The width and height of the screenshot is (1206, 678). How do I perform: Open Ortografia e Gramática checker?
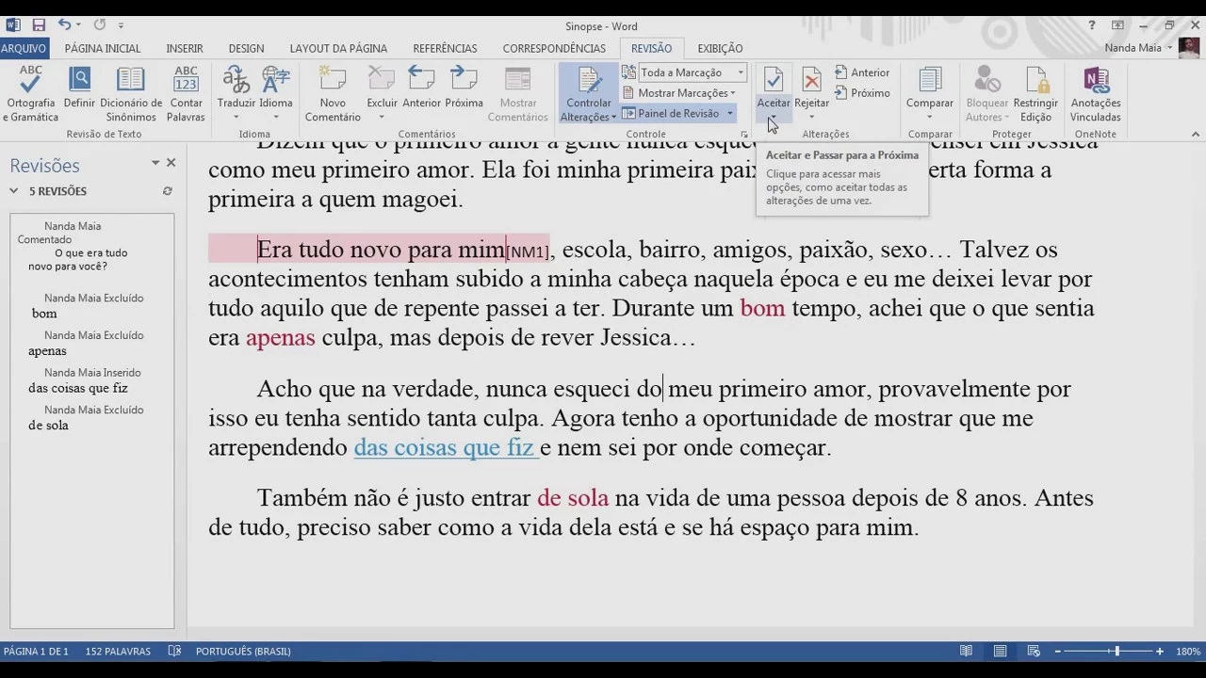pos(30,94)
